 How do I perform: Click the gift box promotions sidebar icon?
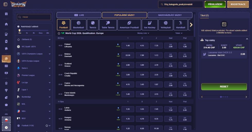pyautogui.click(x=6, y=14)
